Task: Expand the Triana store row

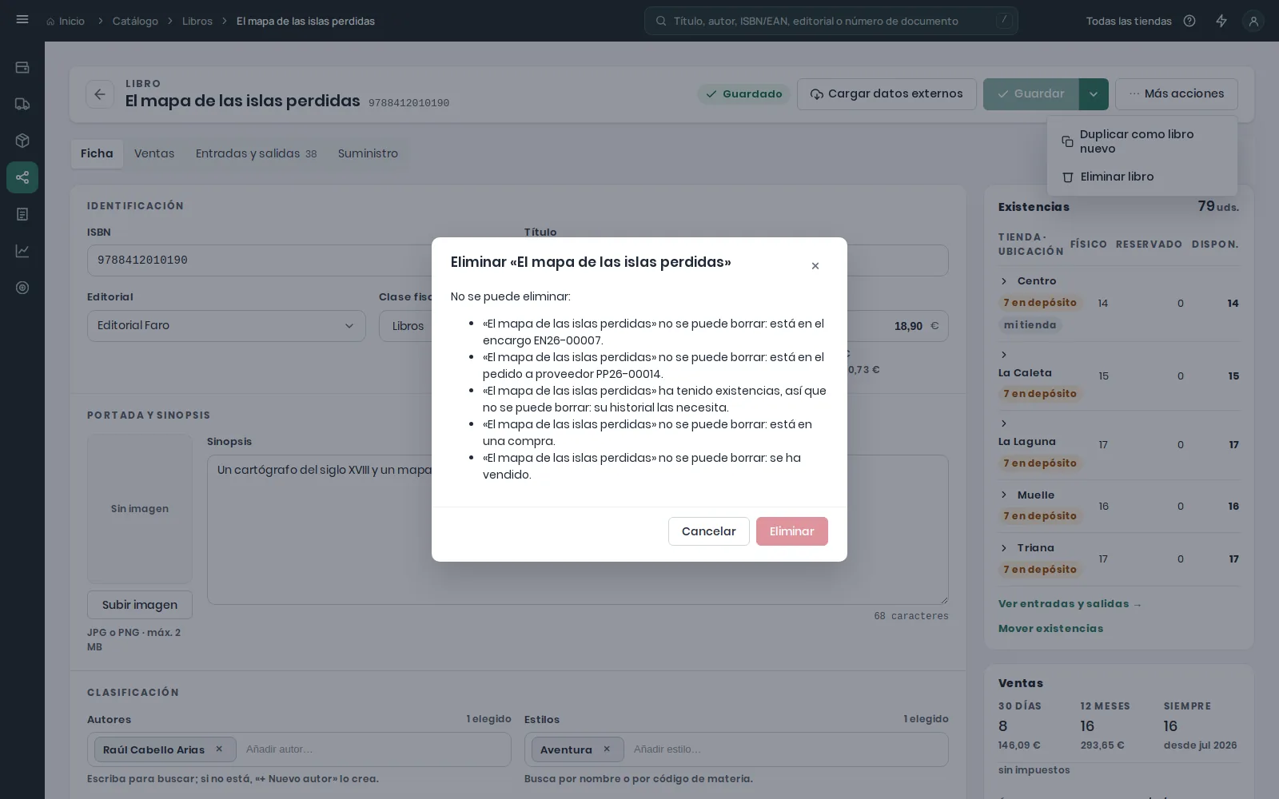Action: click(x=1004, y=548)
